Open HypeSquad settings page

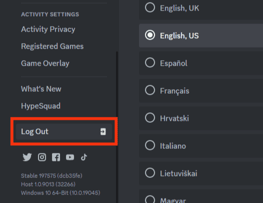[40, 106]
